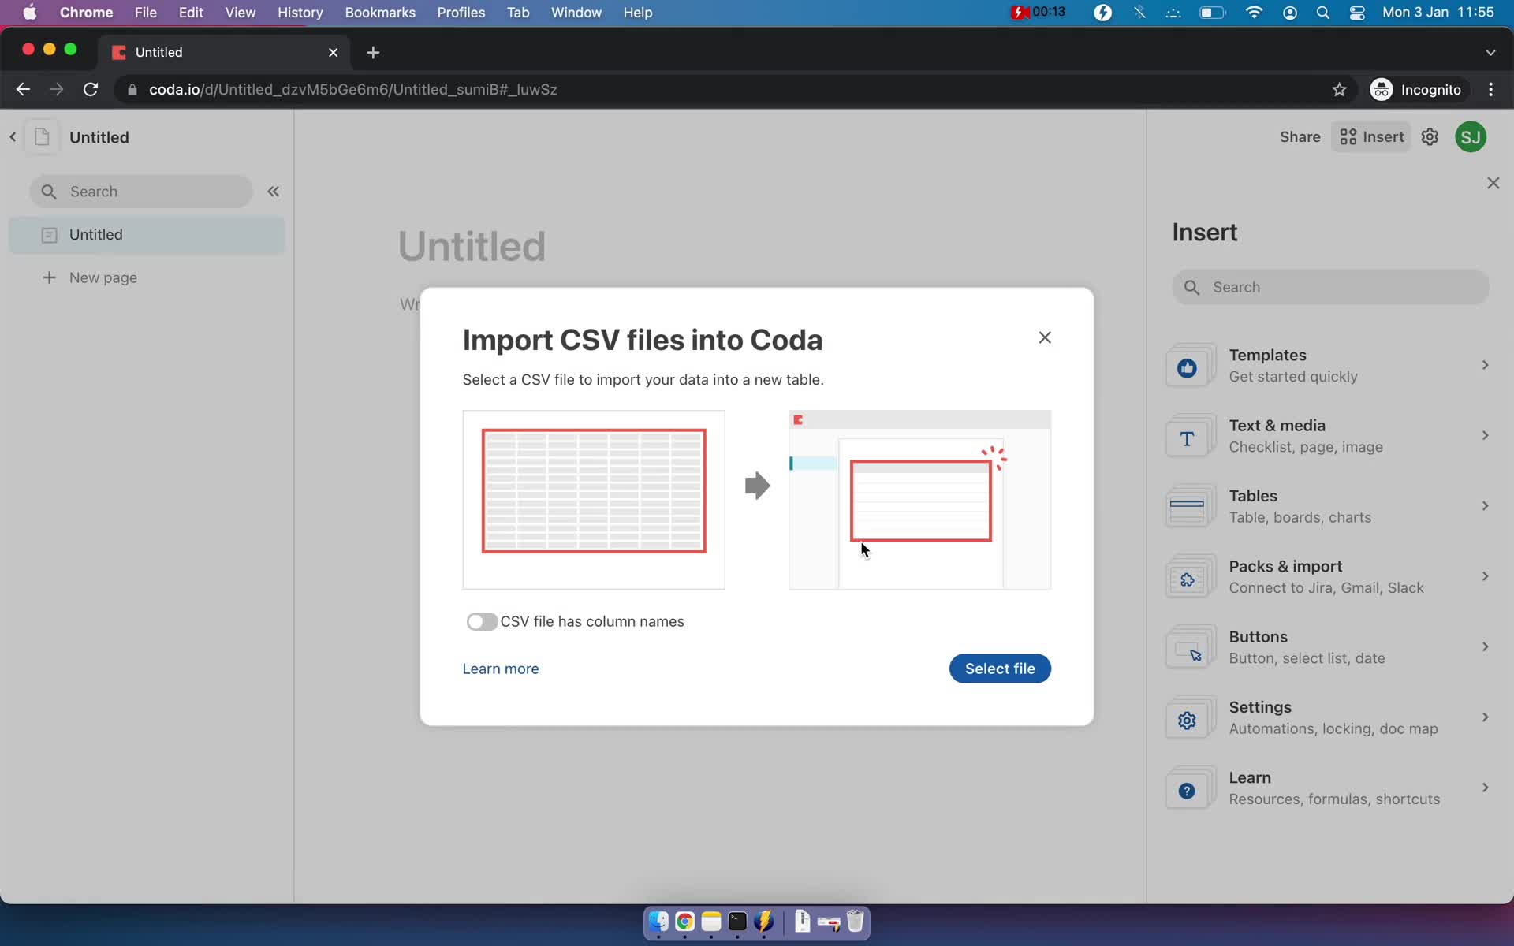Expand the Settings category chevron
1514x946 pixels.
click(1485, 717)
